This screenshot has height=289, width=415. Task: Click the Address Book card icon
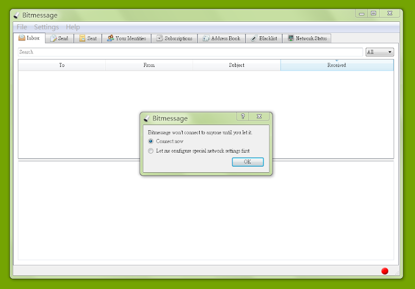point(206,38)
